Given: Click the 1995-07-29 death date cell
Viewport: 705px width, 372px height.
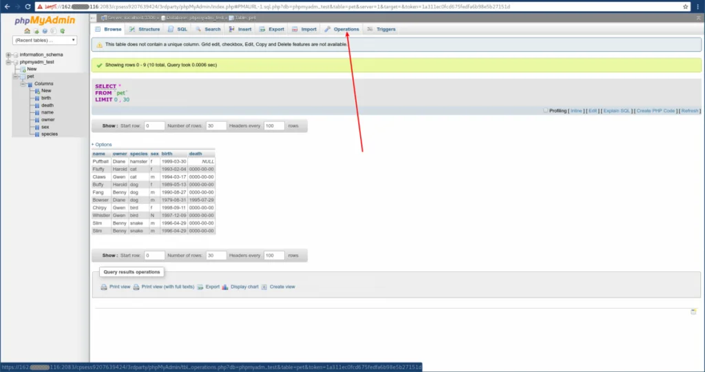Looking at the screenshot, I should (x=202, y=200).
